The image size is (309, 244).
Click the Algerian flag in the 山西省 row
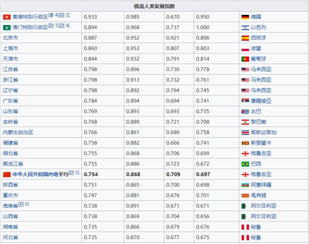(x=245, y=217)
